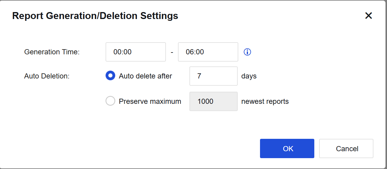Click the info icon beside Generation Time
Viewport: 387px width, 169px height.
(x=247, y=52)
